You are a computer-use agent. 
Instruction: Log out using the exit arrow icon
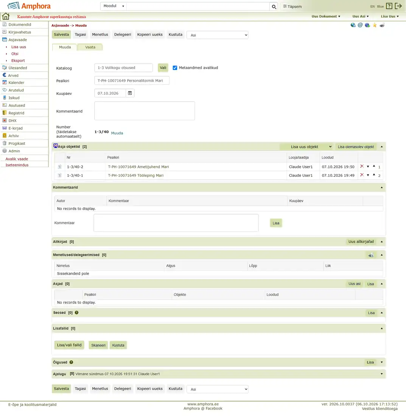398,6
